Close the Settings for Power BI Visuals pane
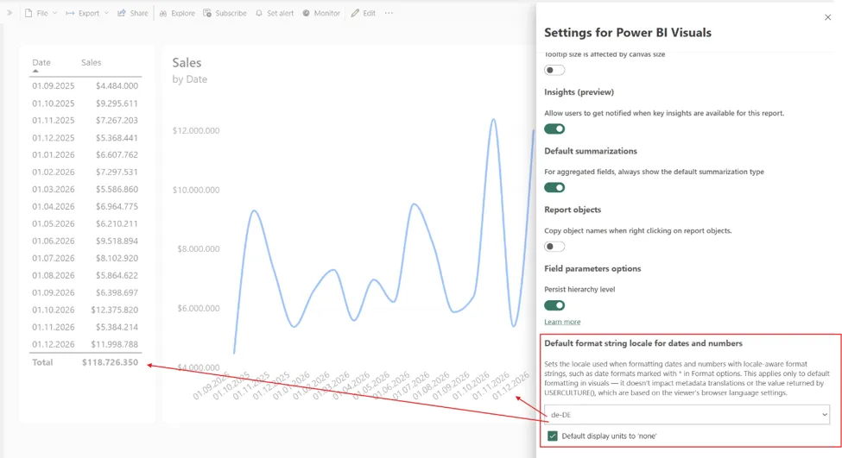 (x=827, y=17)
